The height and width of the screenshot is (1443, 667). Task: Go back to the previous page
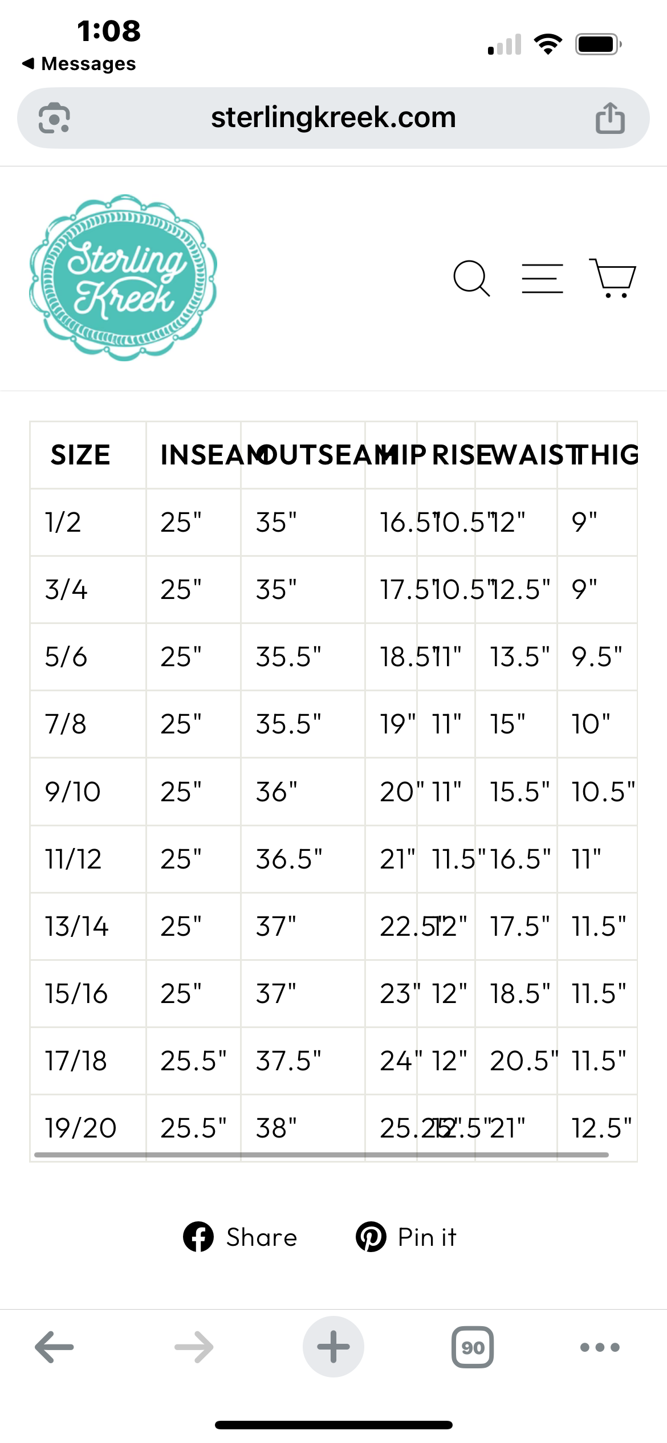[x=54, y=1347]
